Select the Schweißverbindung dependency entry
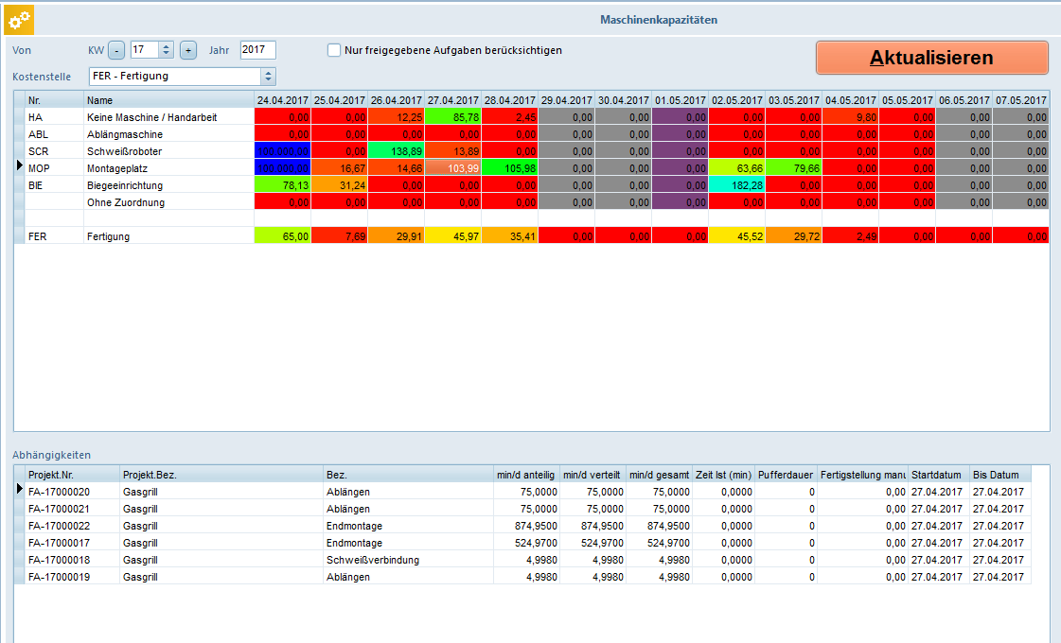This screenshot has width=1061, height=643. 373,560
